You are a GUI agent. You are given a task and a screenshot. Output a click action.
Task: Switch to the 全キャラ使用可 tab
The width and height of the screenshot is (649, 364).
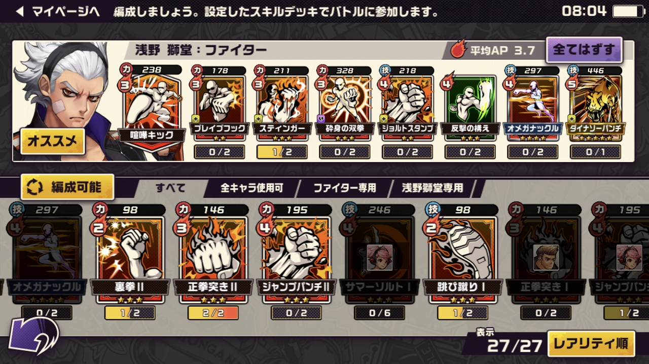click(251, 188)
